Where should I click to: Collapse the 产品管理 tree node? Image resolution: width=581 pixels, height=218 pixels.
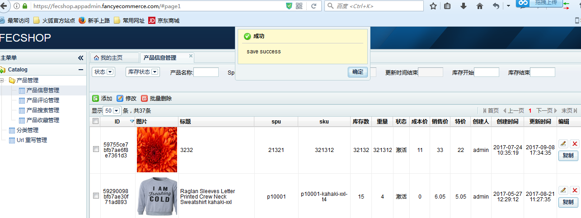tap(2, 81)
